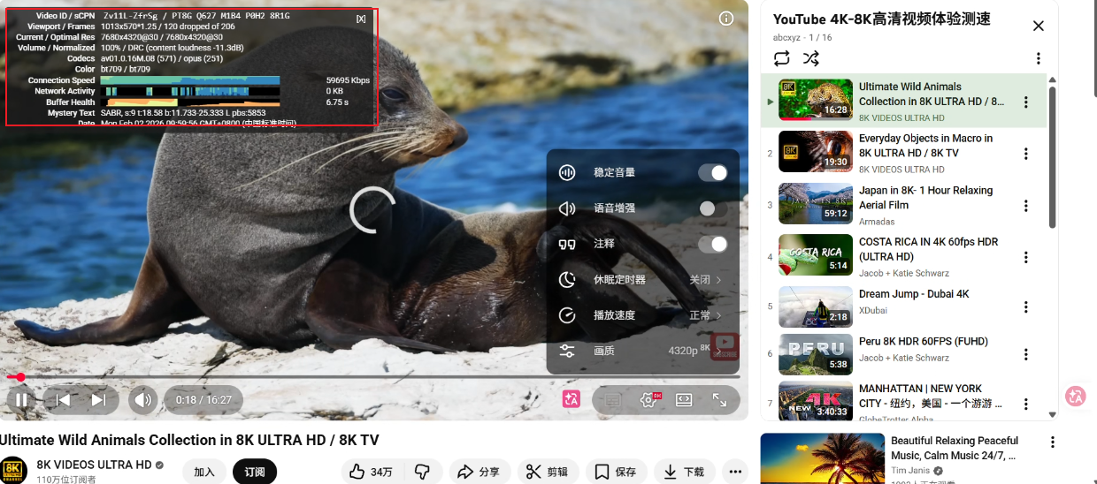Viewport: 1097px width, 484px height.
Task: Click 'Tim Janis' channel name under recommended video
Action: tap(910, 471)
